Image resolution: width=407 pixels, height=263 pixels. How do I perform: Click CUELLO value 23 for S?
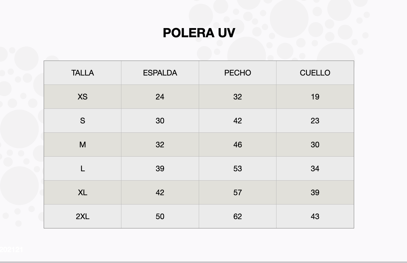click(x=315, y=121)
